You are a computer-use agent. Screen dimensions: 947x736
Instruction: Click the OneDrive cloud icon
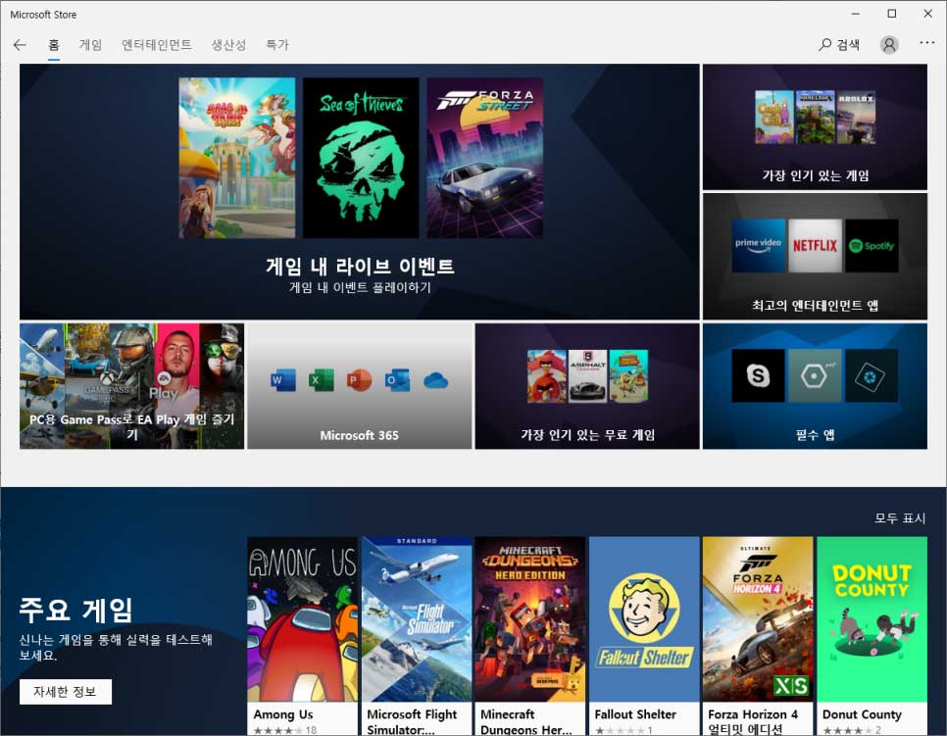[436, 381]
